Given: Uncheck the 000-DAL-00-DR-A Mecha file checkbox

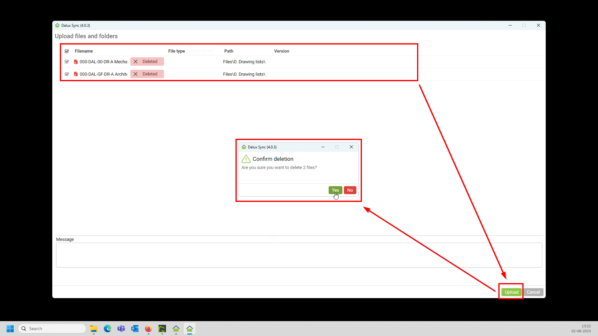Looking at the screenshot, I should click(67, 62).
